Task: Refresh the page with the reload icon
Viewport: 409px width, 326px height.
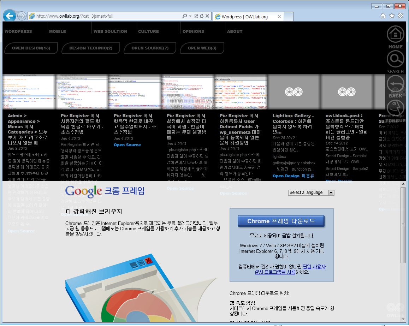Action: pyautogui.click(x=202, y=16)
